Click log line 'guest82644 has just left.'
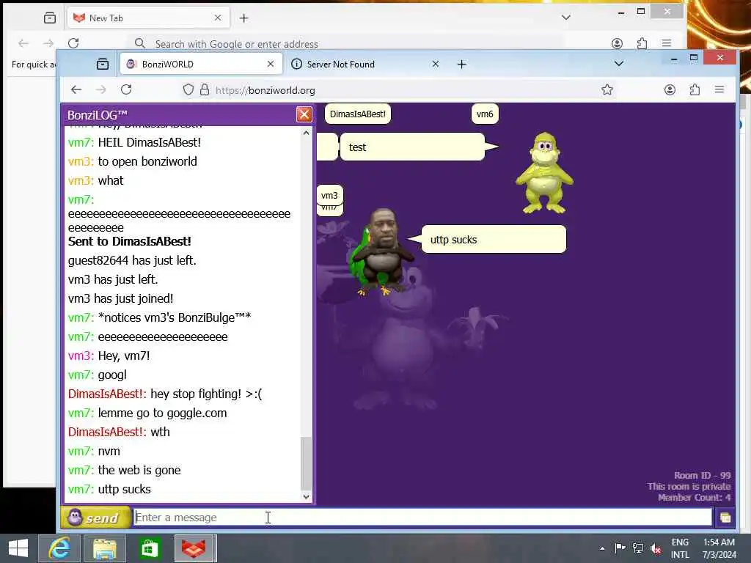751x563 pixels. point(132,260)
